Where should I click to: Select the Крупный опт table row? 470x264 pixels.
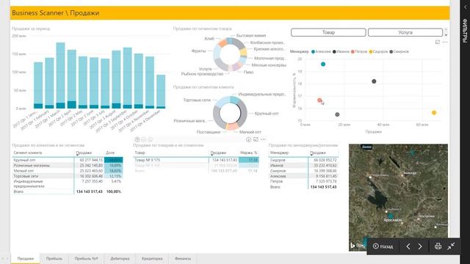pos(68,160)
